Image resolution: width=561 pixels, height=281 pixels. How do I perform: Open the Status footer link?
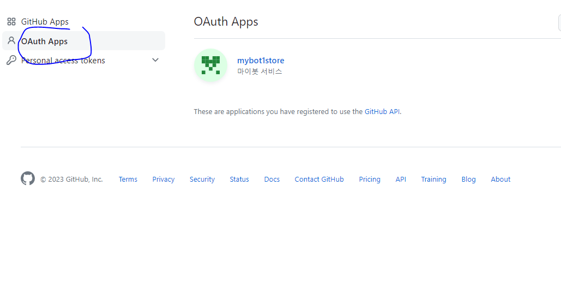coord(239,180)
